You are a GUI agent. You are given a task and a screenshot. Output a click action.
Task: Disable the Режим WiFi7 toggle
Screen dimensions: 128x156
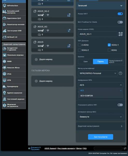[x=120, y=14]
